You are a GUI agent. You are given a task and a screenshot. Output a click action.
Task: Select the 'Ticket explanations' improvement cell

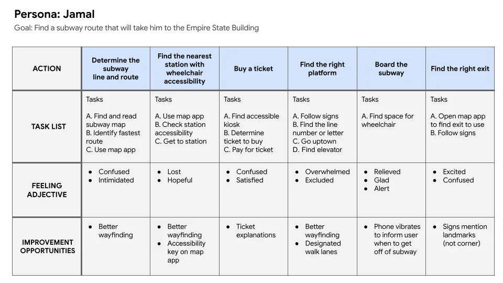pyautogui.click(x=254, y=246)
